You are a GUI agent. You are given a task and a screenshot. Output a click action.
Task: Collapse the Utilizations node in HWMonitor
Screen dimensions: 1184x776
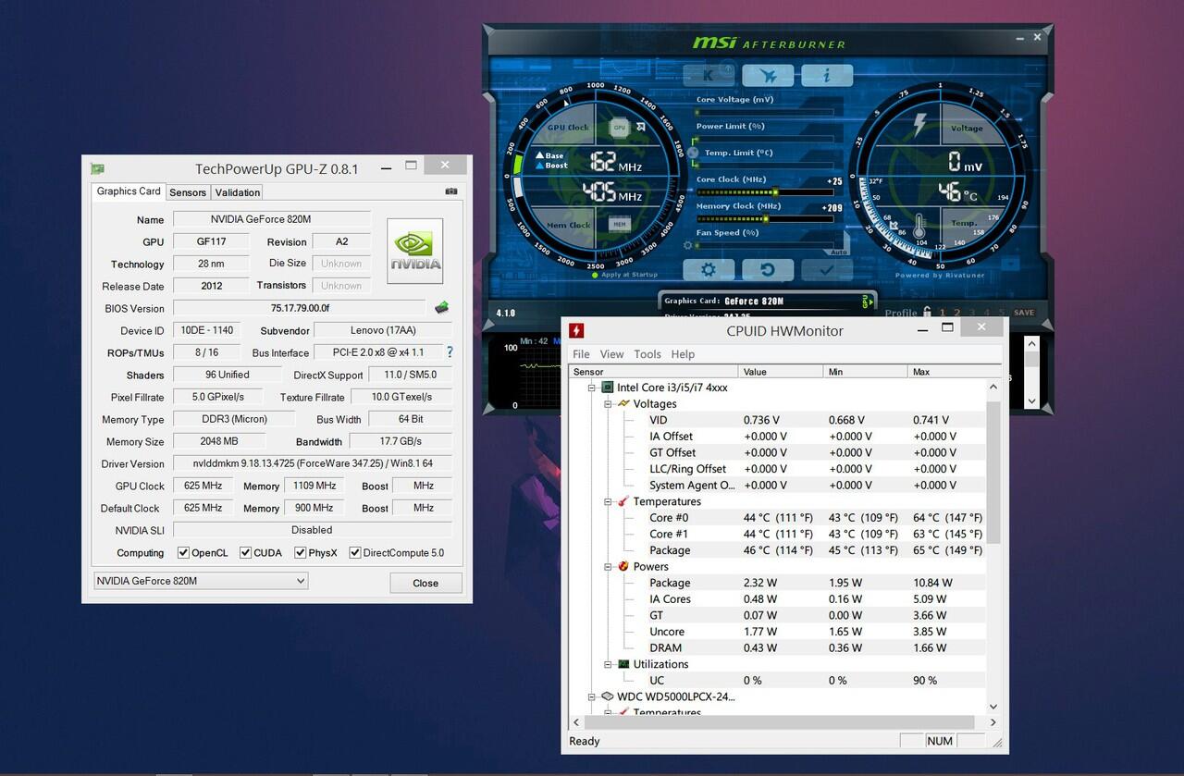(x=609, y=664)
